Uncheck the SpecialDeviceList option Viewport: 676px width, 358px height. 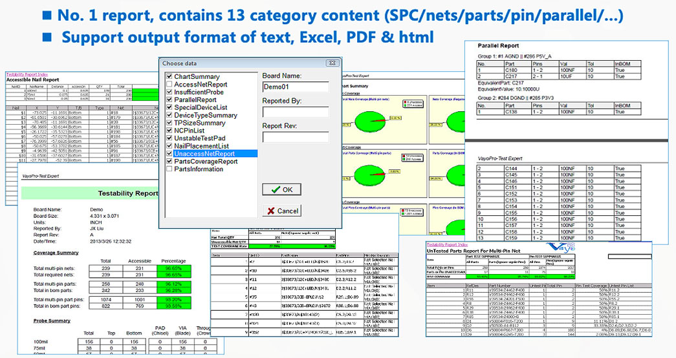pyautogui.click(x=169, y=108)
